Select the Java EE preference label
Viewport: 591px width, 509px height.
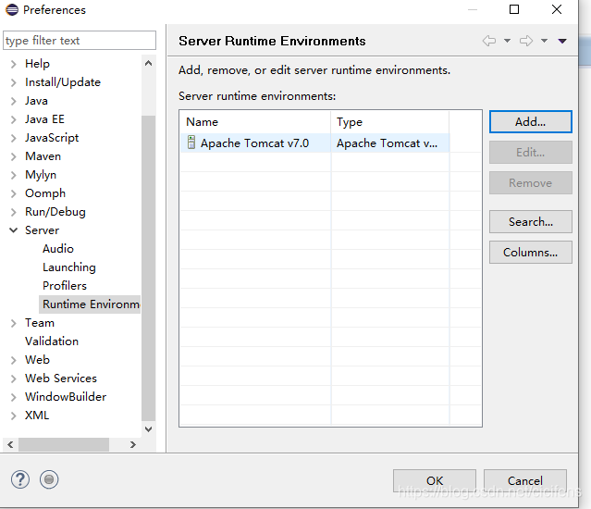44,119
